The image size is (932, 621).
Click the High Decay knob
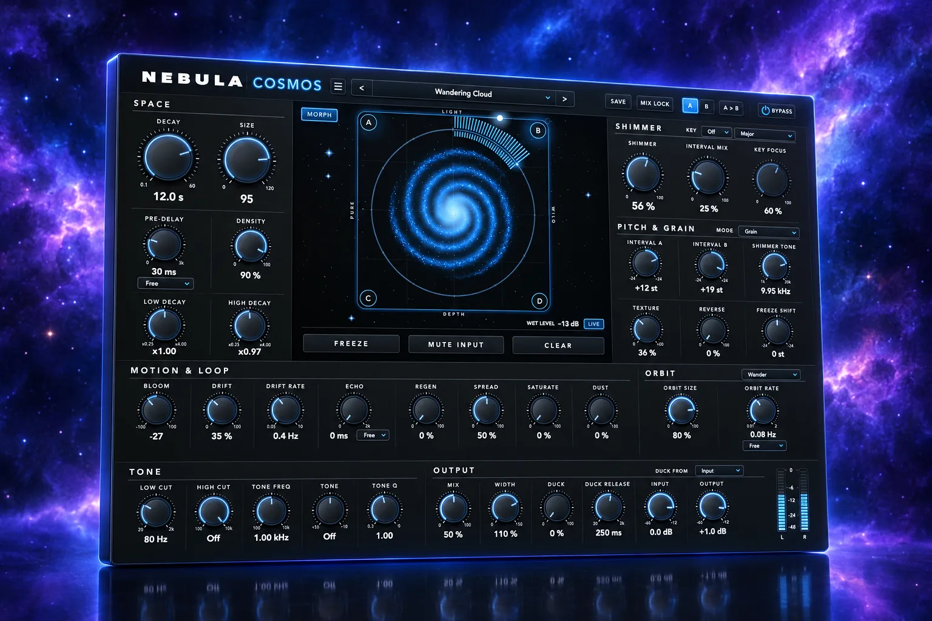point(249,326)
